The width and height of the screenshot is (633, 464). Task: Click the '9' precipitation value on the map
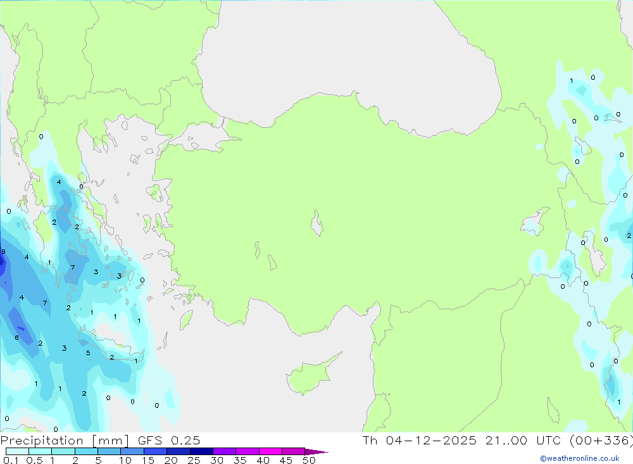coord(4,251)
